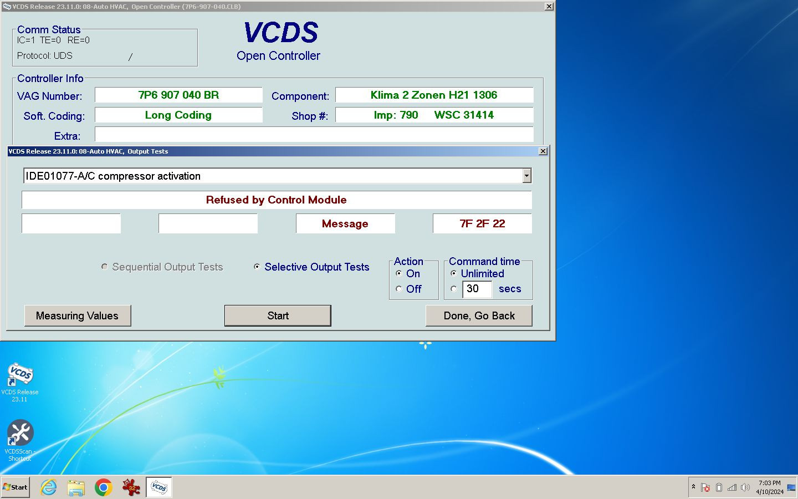Click the VAG Number 7P6 907 040 BR
This screenshot has height=499, width=798.
(178, 95)
